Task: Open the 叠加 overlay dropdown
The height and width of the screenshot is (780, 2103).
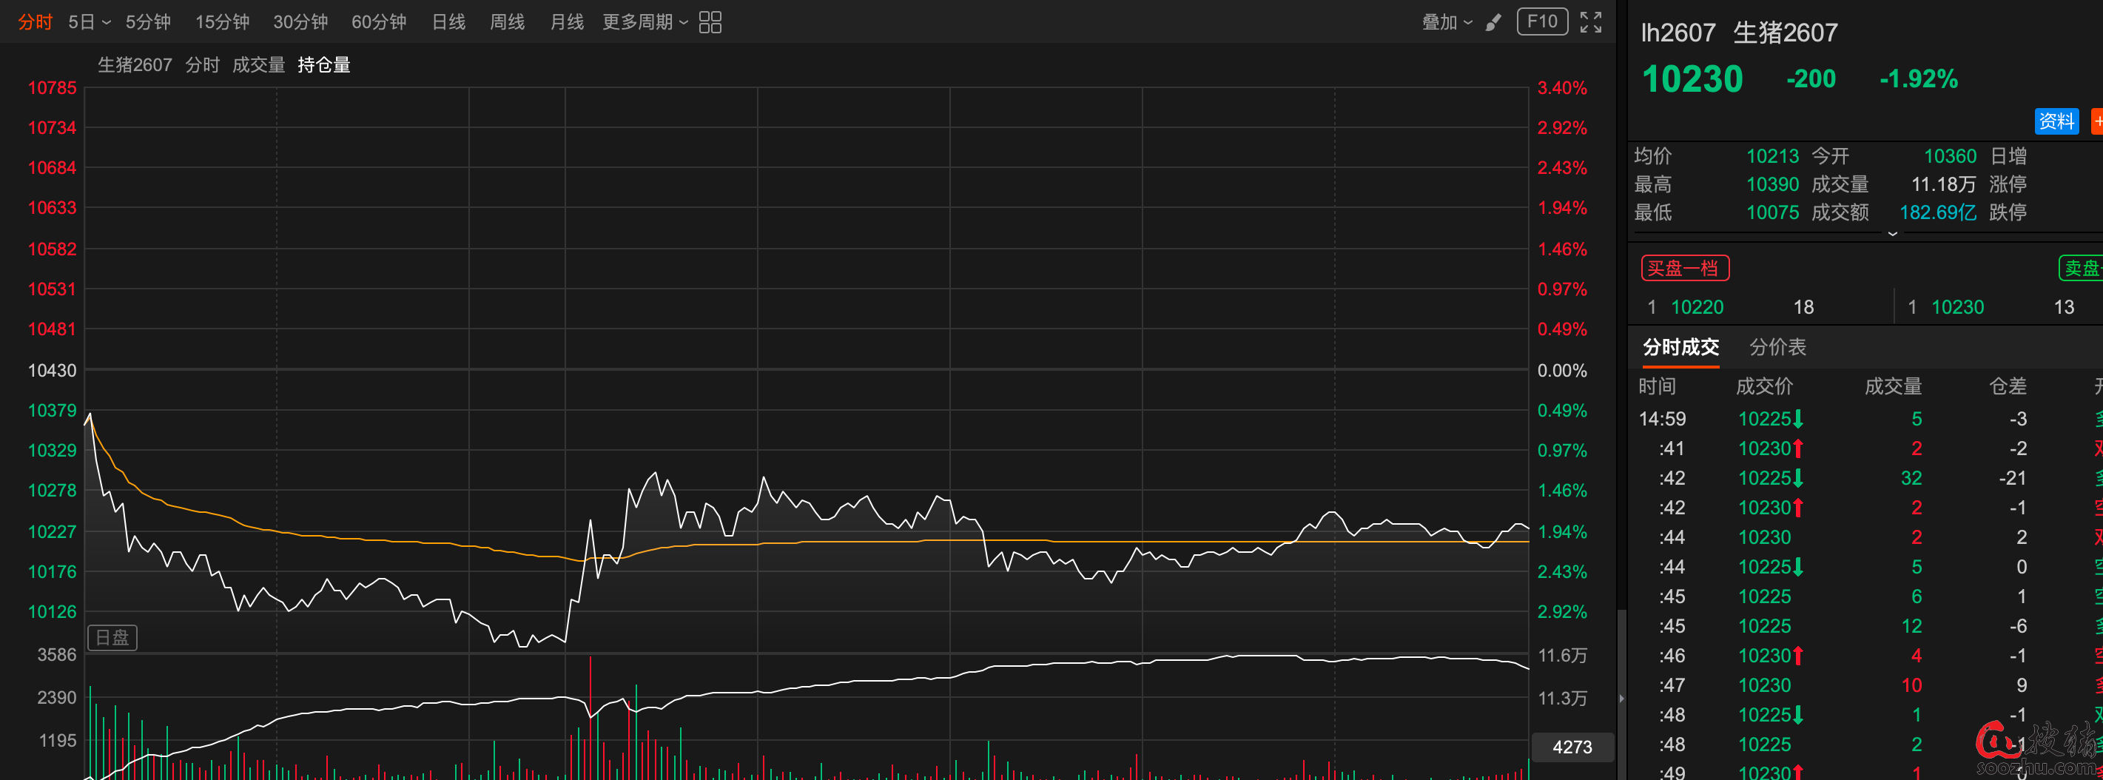Action: click(x=1447, y=22)
